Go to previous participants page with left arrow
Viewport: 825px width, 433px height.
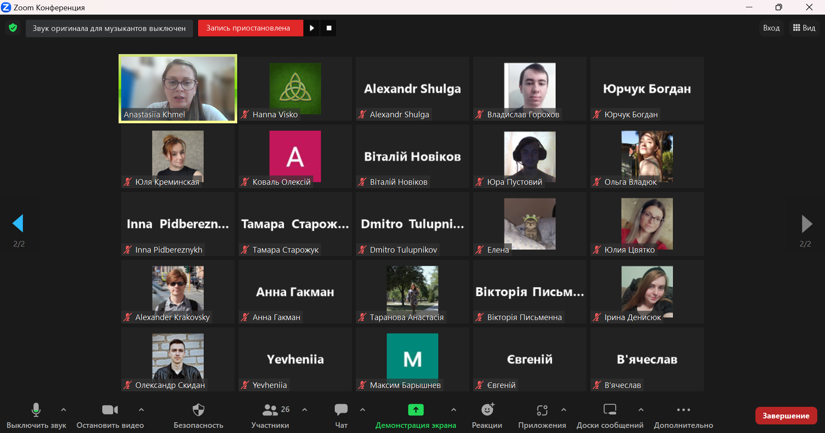click(x=18, y=223)
